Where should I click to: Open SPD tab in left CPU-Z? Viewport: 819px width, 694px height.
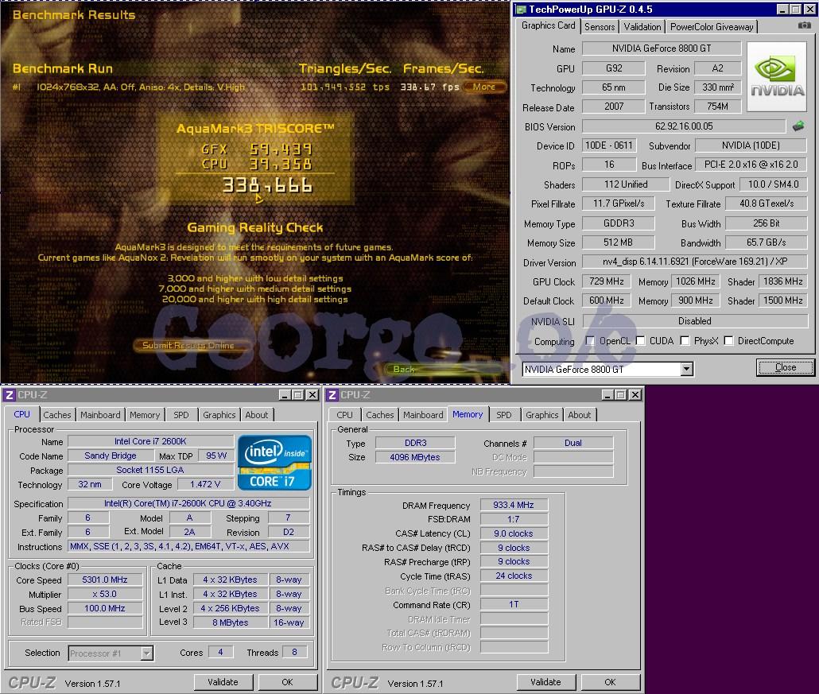coord(181,415)
